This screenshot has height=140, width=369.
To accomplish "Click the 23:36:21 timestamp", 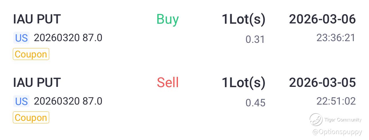I will coord(336,38).
